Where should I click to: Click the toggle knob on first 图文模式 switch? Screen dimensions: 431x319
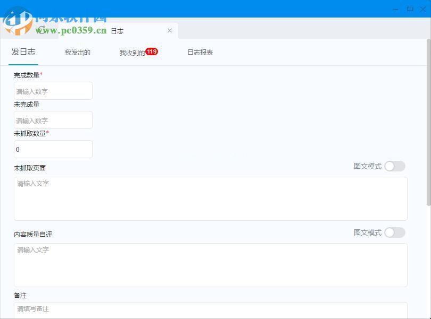click(391, 166)
